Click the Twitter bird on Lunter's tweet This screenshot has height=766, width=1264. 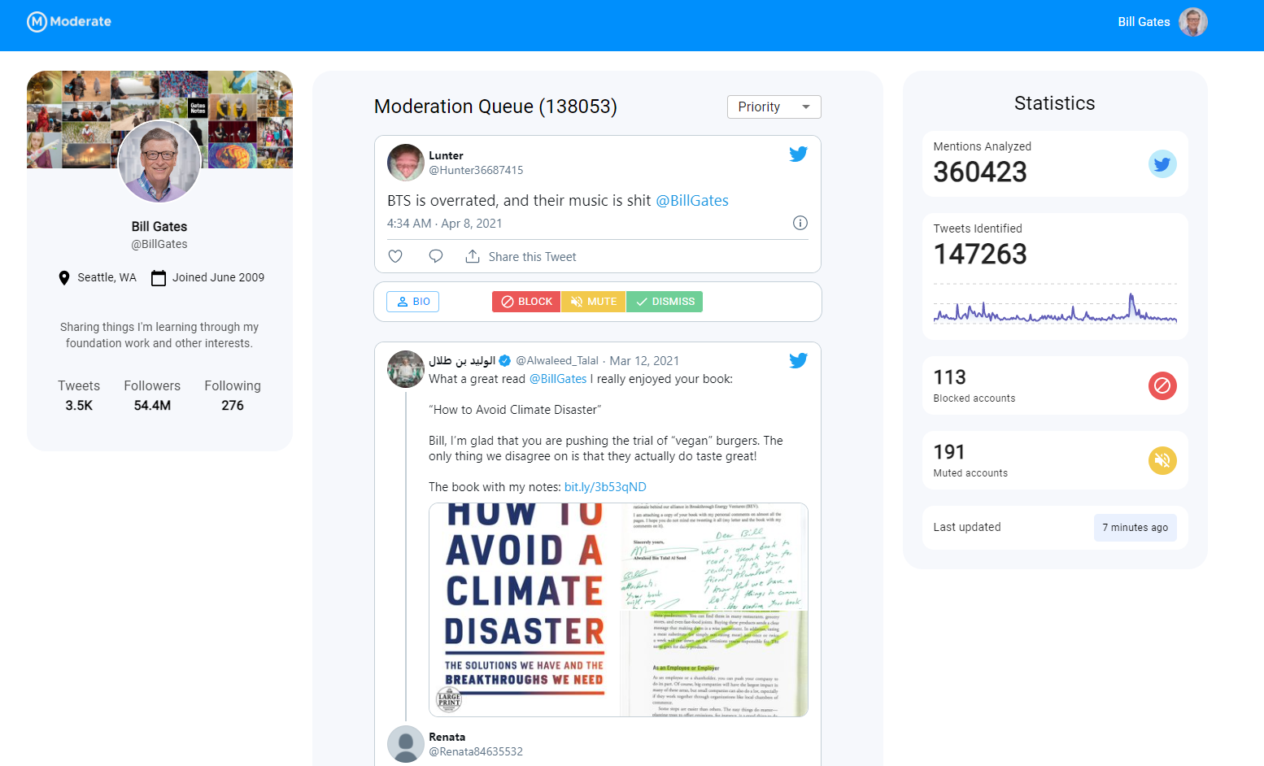coord(798,154)
